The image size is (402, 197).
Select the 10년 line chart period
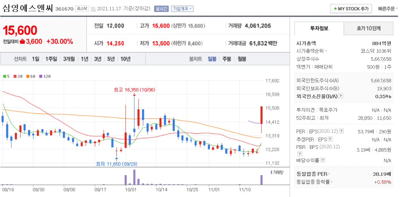coord(125,59)
